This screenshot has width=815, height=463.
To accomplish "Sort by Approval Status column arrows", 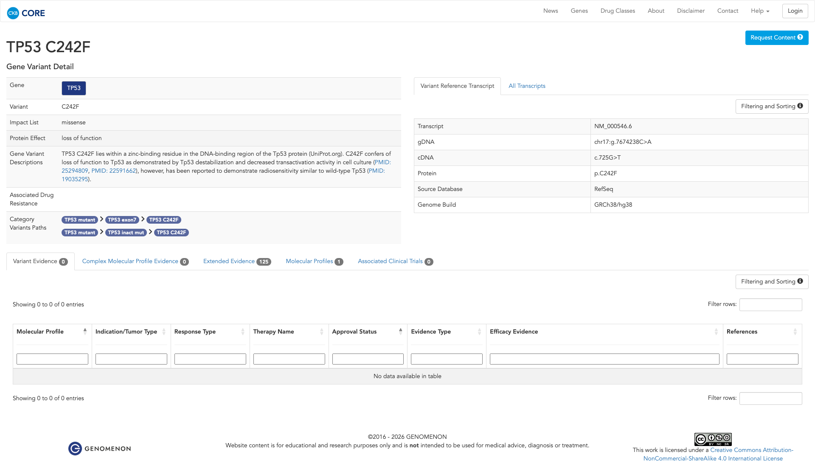I will (x=400, y=331).
